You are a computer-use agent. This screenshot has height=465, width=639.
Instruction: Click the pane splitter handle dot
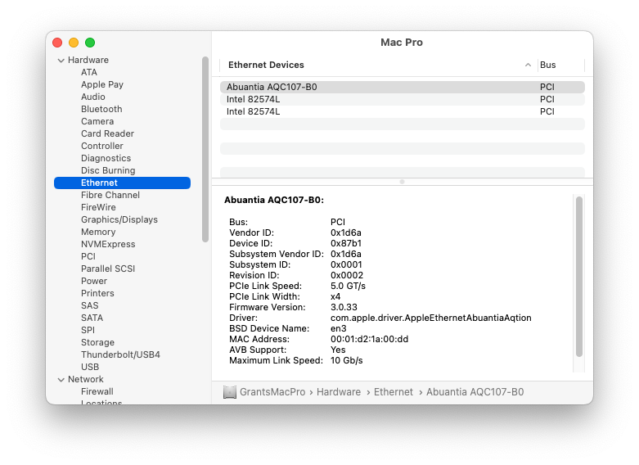point(402,182)
